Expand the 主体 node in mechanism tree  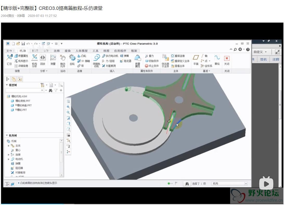click(9, 146)
